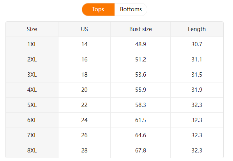Click the Size column header
Image resolution: width=233 pixels, height=161 pixels.
(x=32, y=29)
